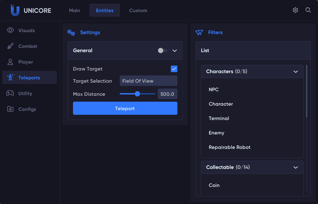This screenshot has width=318, height=204.
Task: Click the Max Distance slider handle
Action: [x=137, y=94]
